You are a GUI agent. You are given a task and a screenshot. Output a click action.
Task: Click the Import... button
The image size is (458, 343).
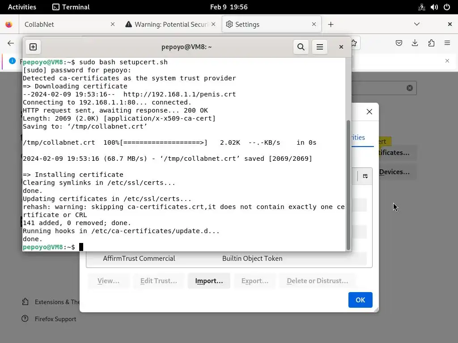point(209,281)
